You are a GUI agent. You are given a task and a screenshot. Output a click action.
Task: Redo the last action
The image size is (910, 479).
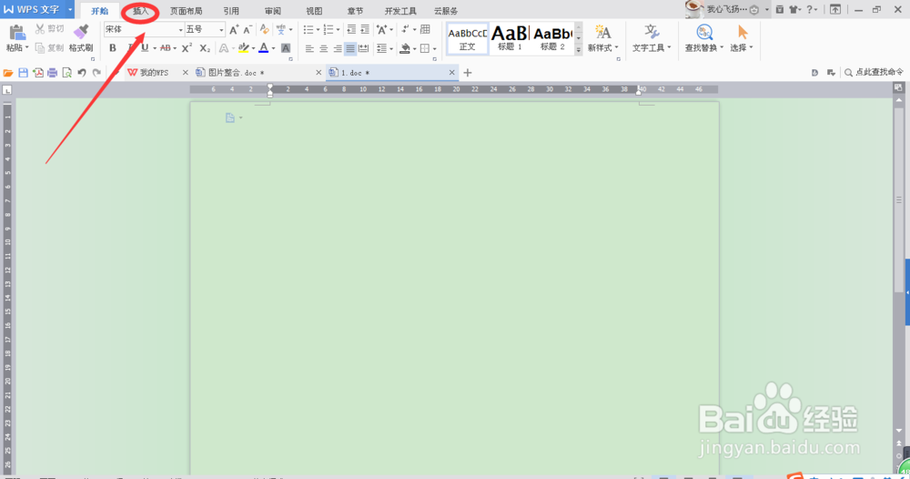tap(97, 73)
